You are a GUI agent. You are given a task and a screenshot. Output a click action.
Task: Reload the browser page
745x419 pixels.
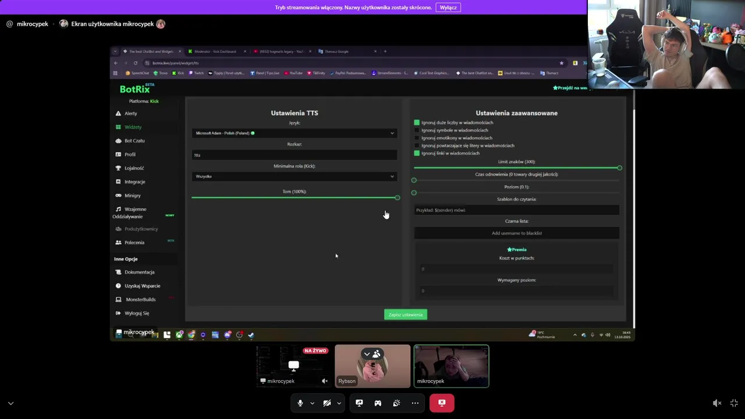tap(135, 63)
